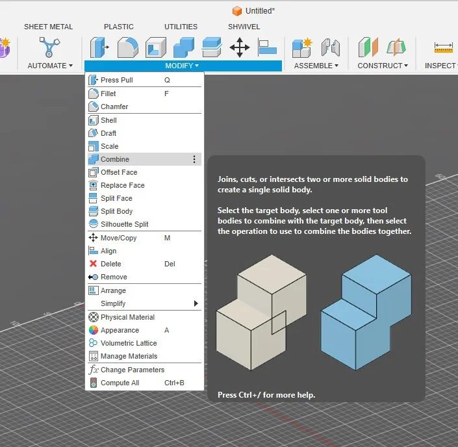Viewport: 458px width, 447px height.
Task: Choose Compute All in the menu
Action: pyautogui.click(x=145, y=383)
